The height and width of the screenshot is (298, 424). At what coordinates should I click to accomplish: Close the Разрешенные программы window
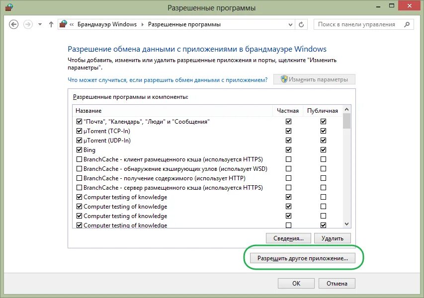click(410, 5)
